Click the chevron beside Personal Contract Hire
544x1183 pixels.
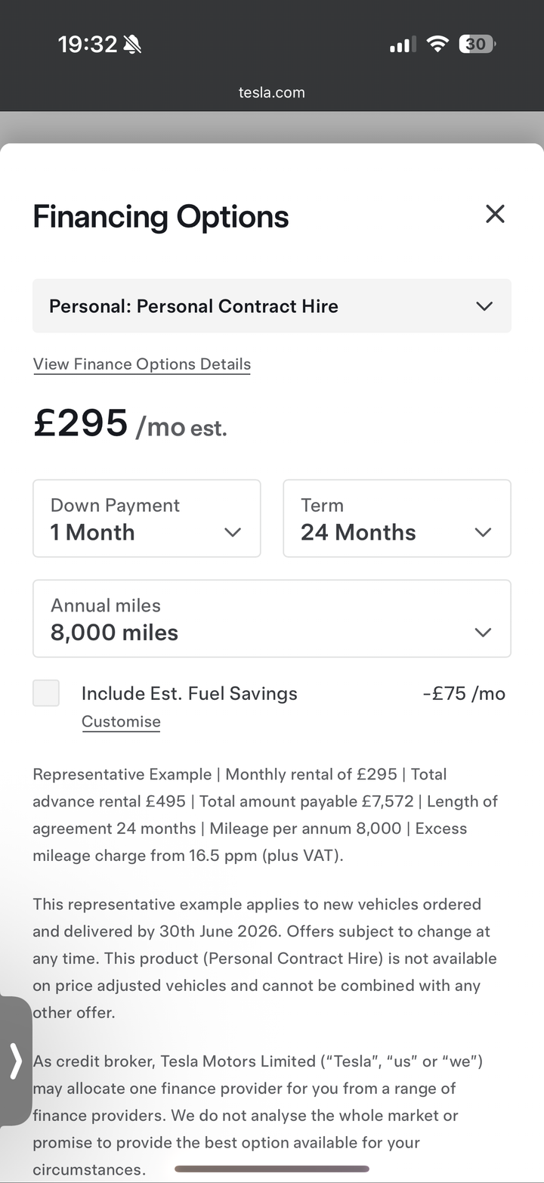(484, 306)
